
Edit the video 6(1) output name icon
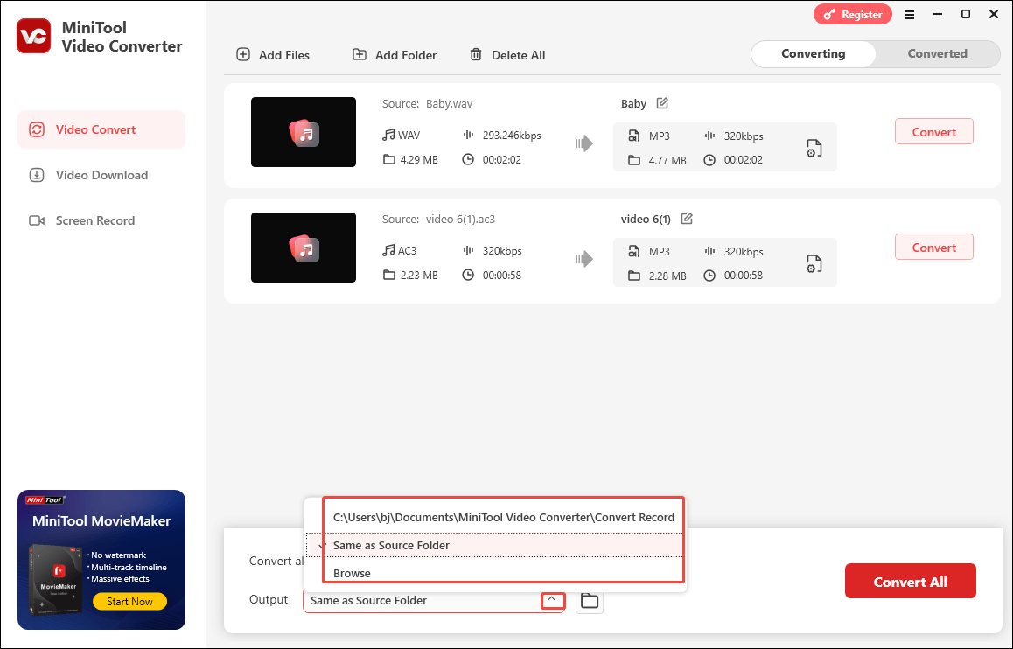(687, 219)
